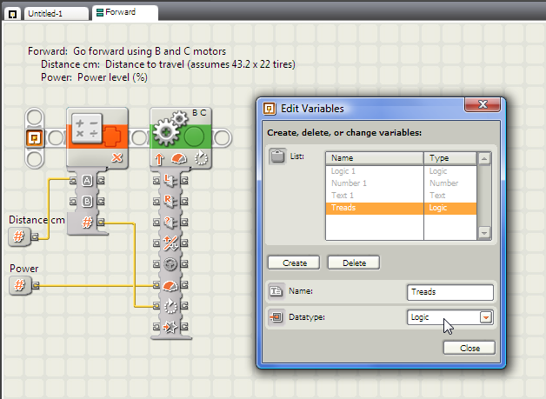This screenshot has width=546, height=399.
Task: Click the Math block B input plug
Action: coord(87,202)
